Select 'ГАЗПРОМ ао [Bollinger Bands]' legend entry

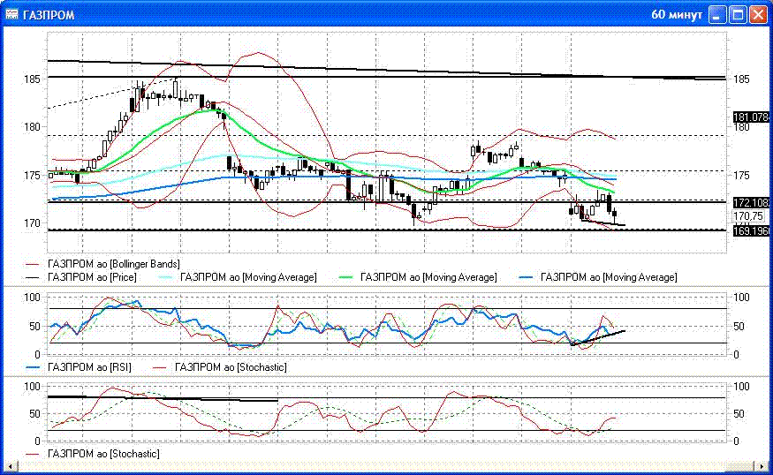[x=113, y=264]
